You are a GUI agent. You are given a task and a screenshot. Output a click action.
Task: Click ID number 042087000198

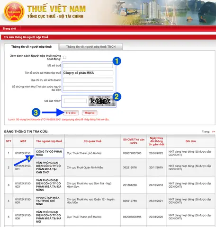132,217
